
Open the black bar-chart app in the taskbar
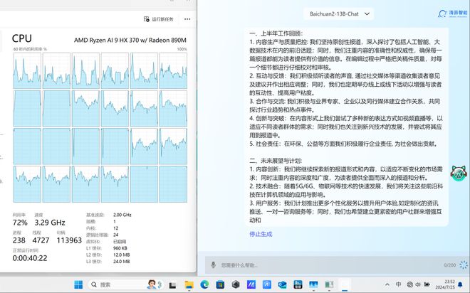[x=298, y=284]
